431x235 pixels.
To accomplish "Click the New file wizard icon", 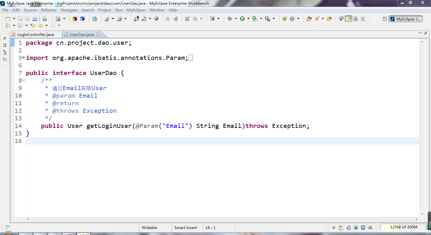I will pyautogui.click(x=8, y=19).
